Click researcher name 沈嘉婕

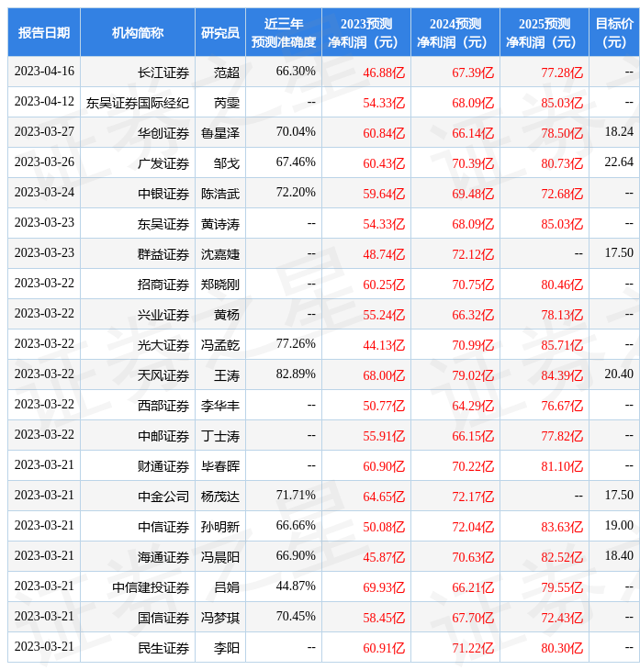(x=220, y=254)
